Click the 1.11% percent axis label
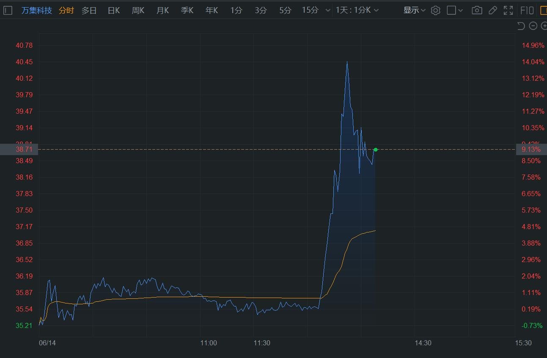The width and height of the screenshot is (547, 358). tap(531, 292)
